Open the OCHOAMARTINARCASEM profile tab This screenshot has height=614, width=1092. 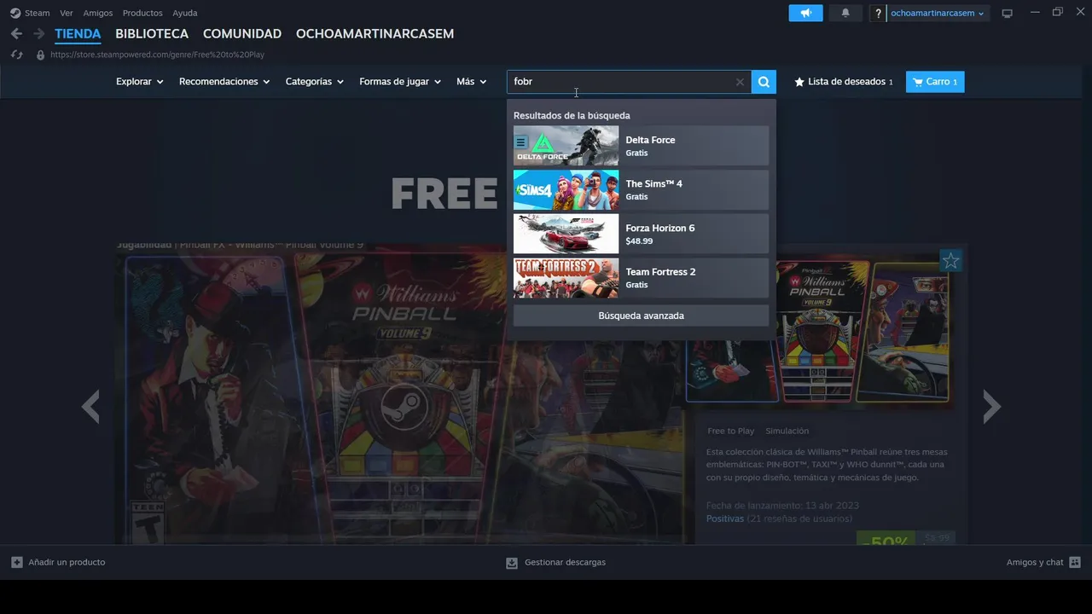point(375,34)
